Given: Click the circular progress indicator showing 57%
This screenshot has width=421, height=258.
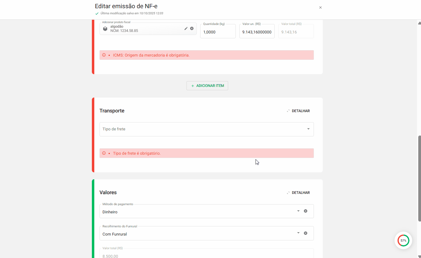Looking at the screenshot, I should click(403, 240).
